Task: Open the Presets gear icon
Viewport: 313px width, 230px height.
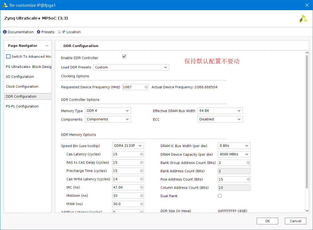Action: point(39,32)
